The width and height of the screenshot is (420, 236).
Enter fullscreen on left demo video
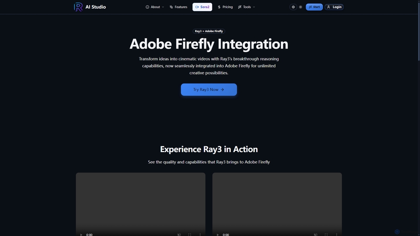(190, 234)
